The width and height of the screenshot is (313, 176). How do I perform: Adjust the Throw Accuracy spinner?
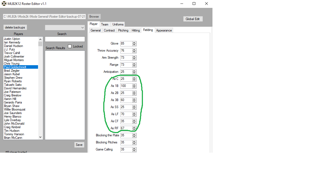point(134,51)
